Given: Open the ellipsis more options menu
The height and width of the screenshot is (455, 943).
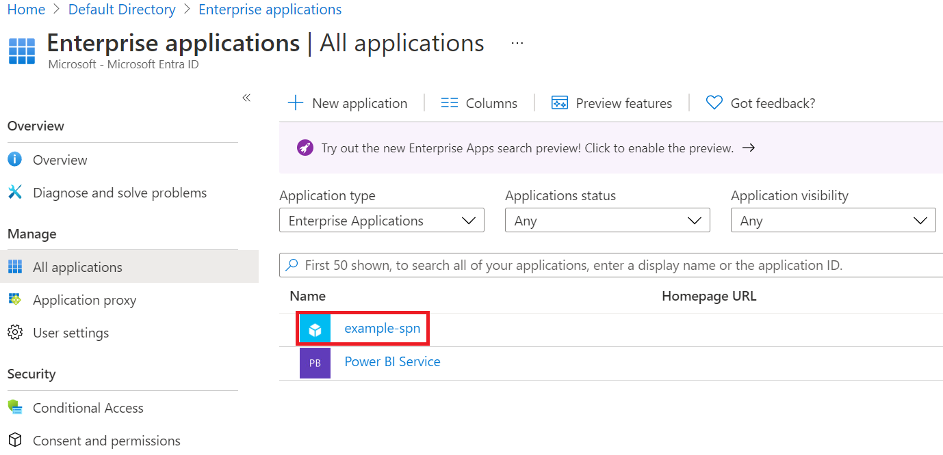Looking at the screenshot, I should (517, 43).
